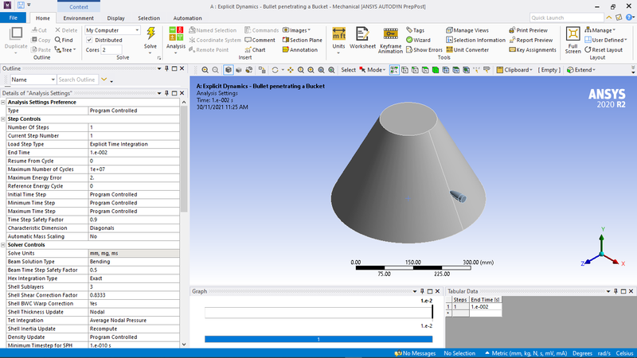
Task: Switch to the Automation tab
Action: (x=187, y=18)
